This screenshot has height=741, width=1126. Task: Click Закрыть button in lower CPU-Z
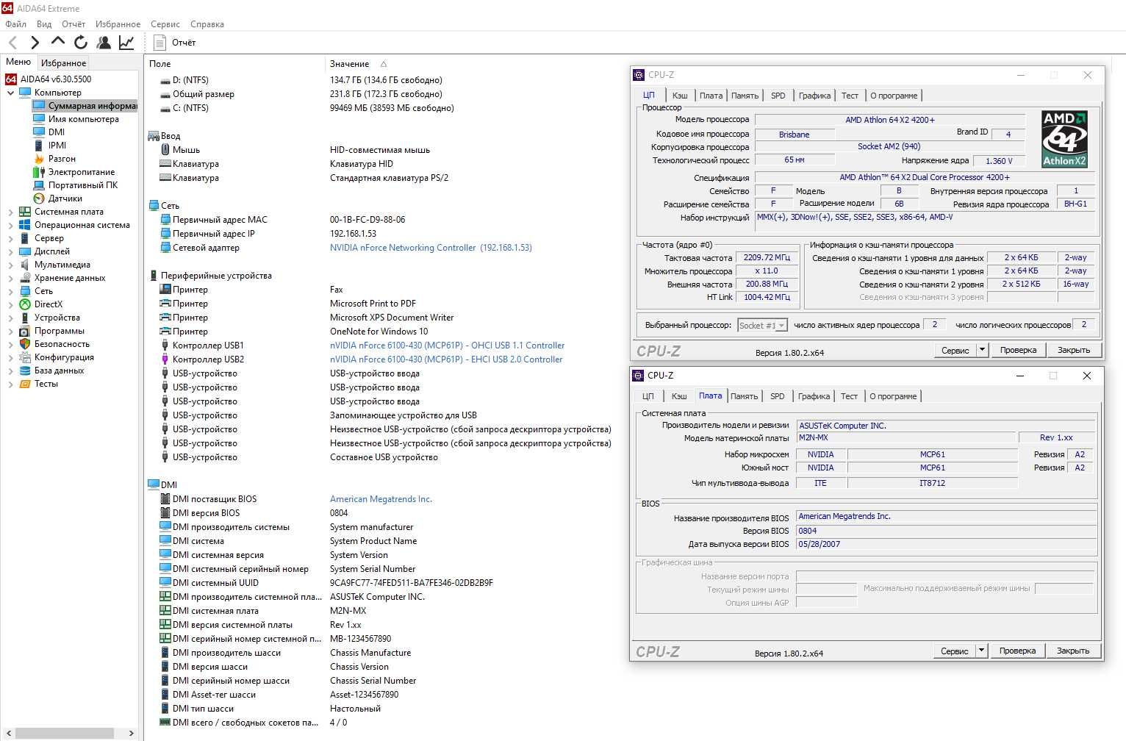[1073, 651]
